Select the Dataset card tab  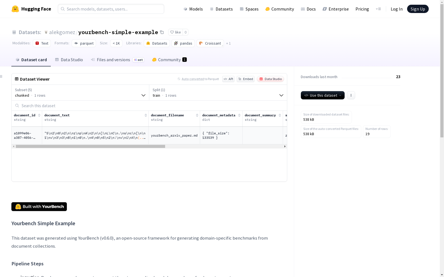[31, 60]
